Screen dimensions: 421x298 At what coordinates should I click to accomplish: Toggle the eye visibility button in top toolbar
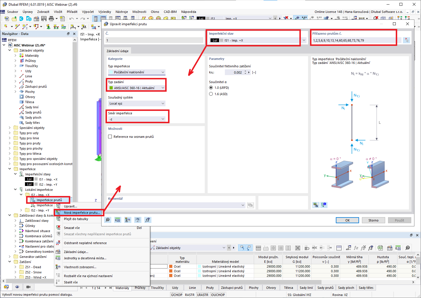297,18
